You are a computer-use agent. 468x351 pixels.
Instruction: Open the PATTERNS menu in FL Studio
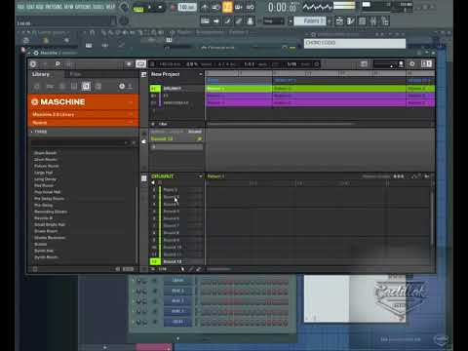pos(55,7)
